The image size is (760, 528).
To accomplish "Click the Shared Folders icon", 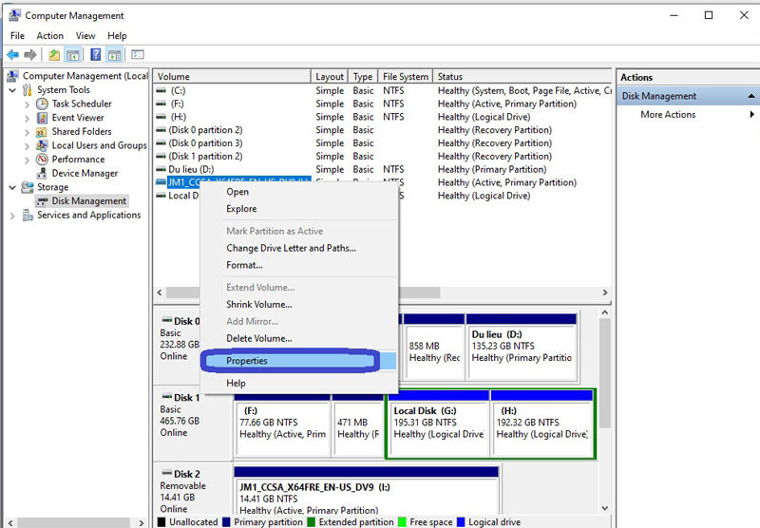I will point(42,132).
